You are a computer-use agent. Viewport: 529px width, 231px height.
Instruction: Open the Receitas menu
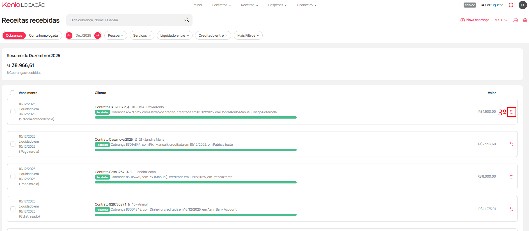tap(249, 5)
